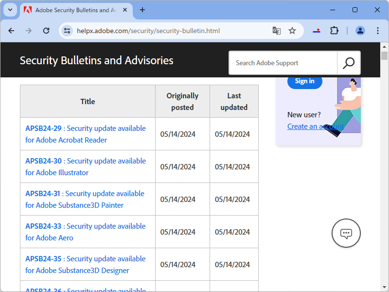The image size is (389, 292).
Task: Focus the Search Adobe Support field
Action: pyautogui.click(x=283, y=63)
